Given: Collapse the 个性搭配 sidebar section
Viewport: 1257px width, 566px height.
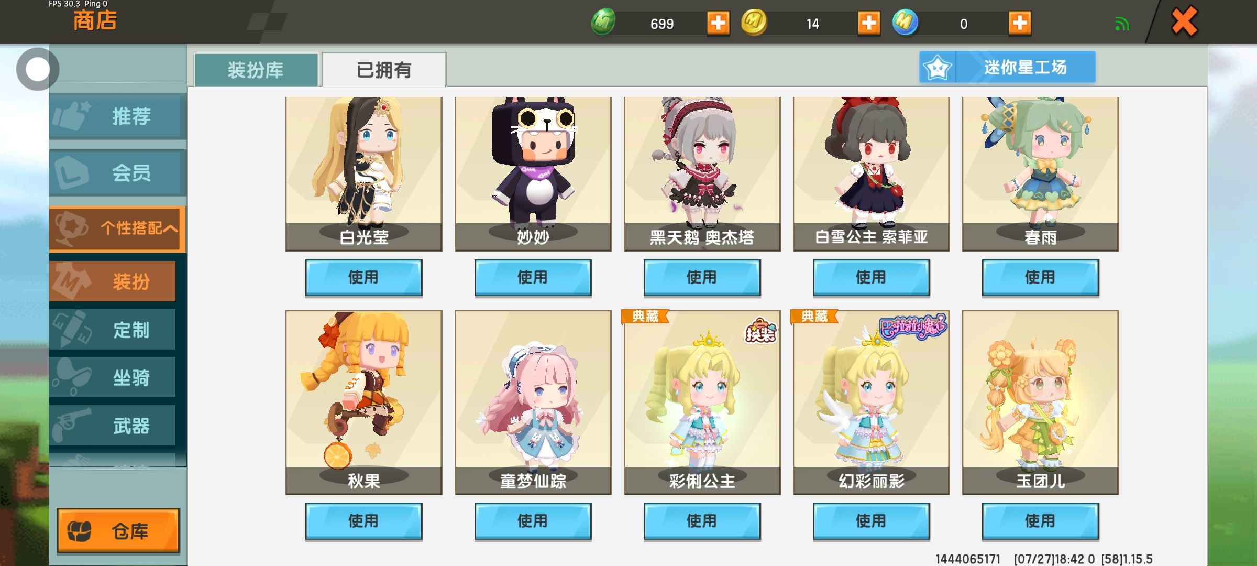Looking at the screenshot, I should tap(118, 228).
